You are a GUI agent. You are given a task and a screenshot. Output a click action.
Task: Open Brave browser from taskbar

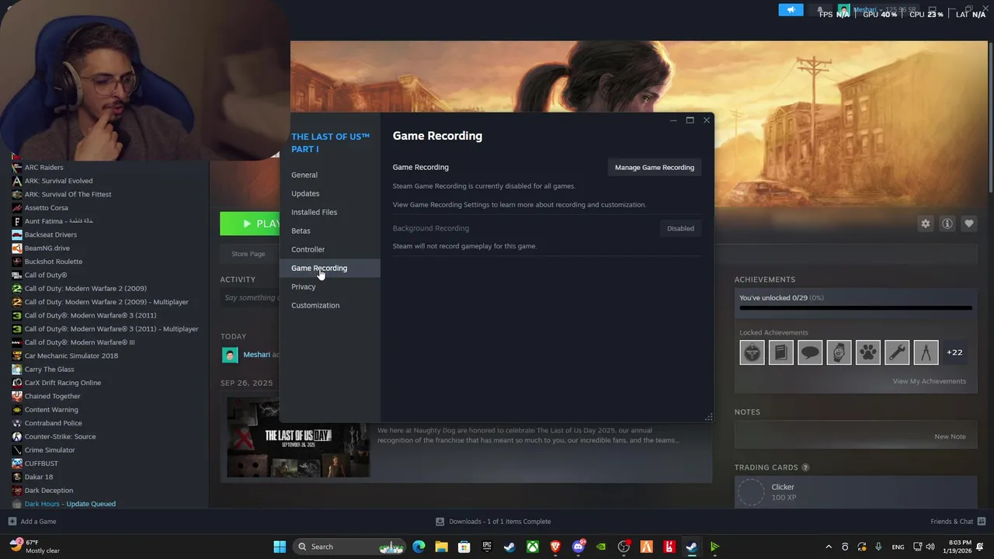pos(555,547)
